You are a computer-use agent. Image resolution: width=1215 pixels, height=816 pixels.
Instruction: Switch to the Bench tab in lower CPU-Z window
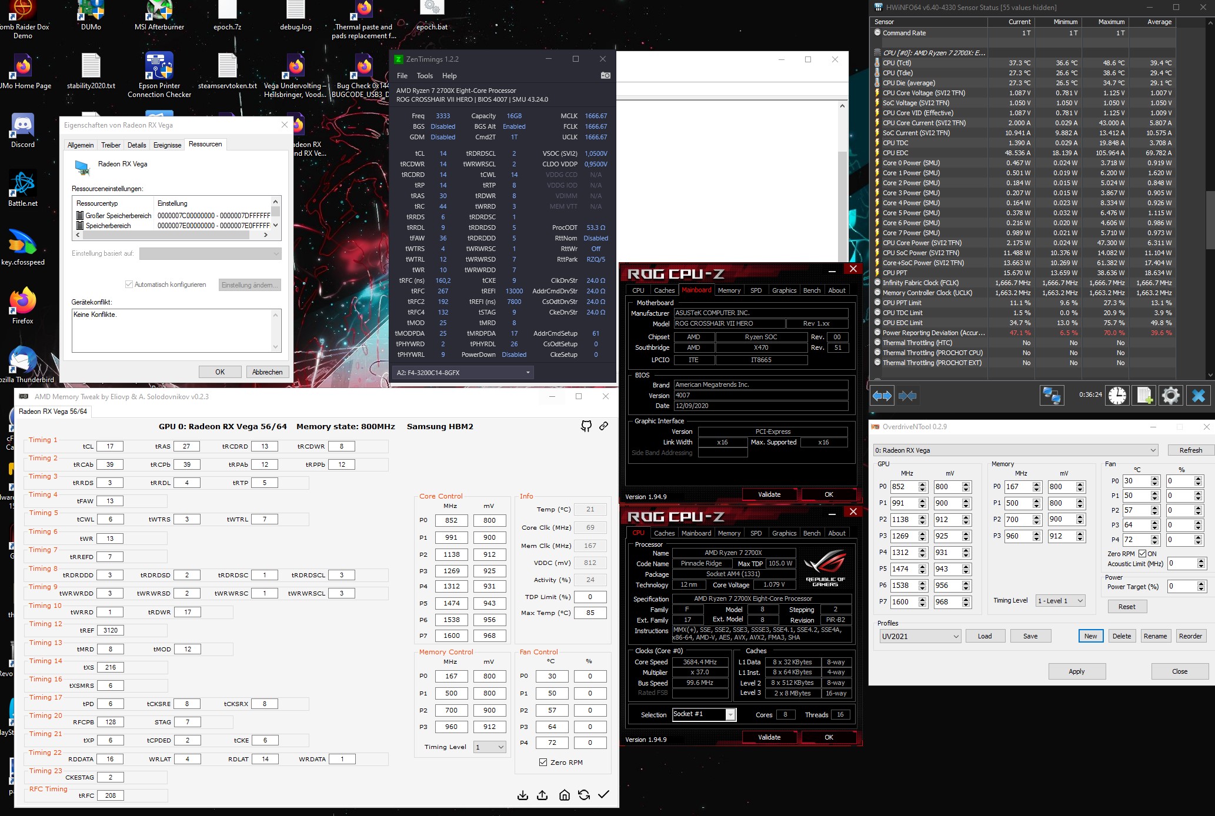812,533
